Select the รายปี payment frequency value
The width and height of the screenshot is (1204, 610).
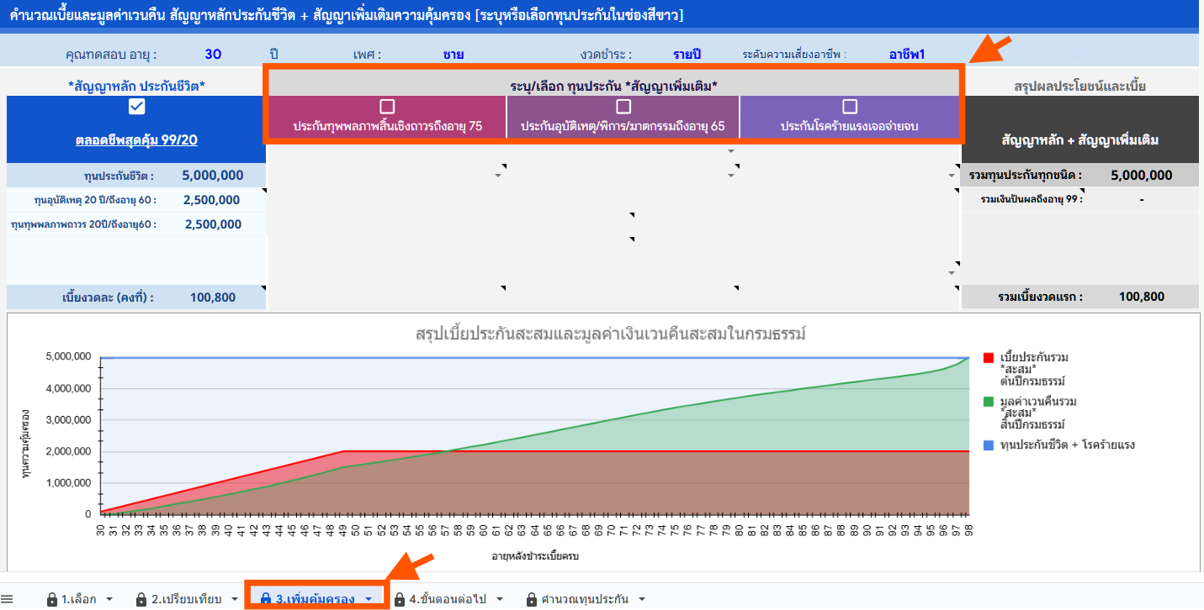(687, 55)
